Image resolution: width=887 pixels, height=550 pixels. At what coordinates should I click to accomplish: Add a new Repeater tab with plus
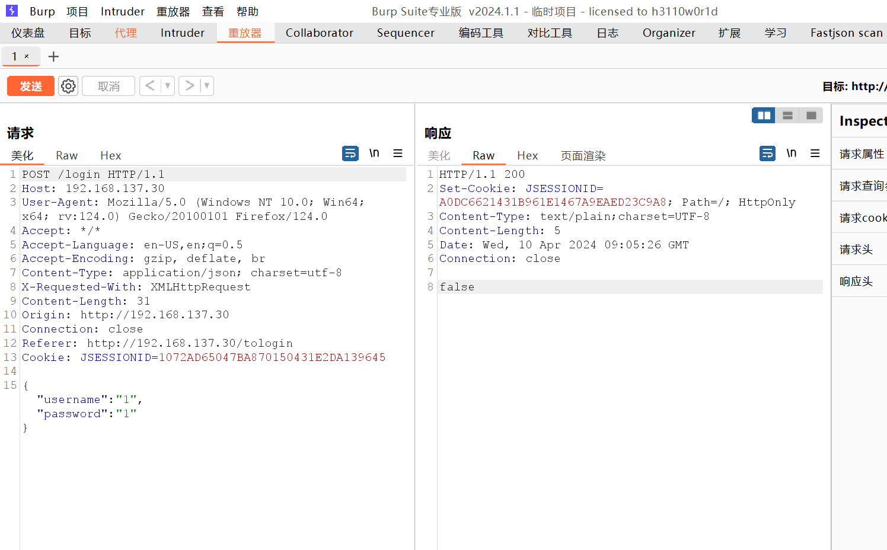click(x=53, y=56)
